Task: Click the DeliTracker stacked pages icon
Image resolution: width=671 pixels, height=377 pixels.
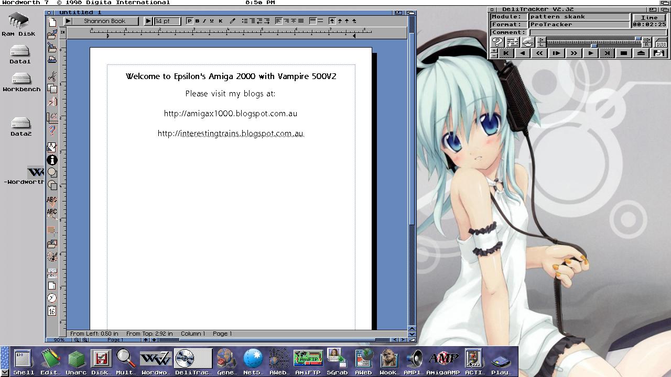Action: (662, 43)
